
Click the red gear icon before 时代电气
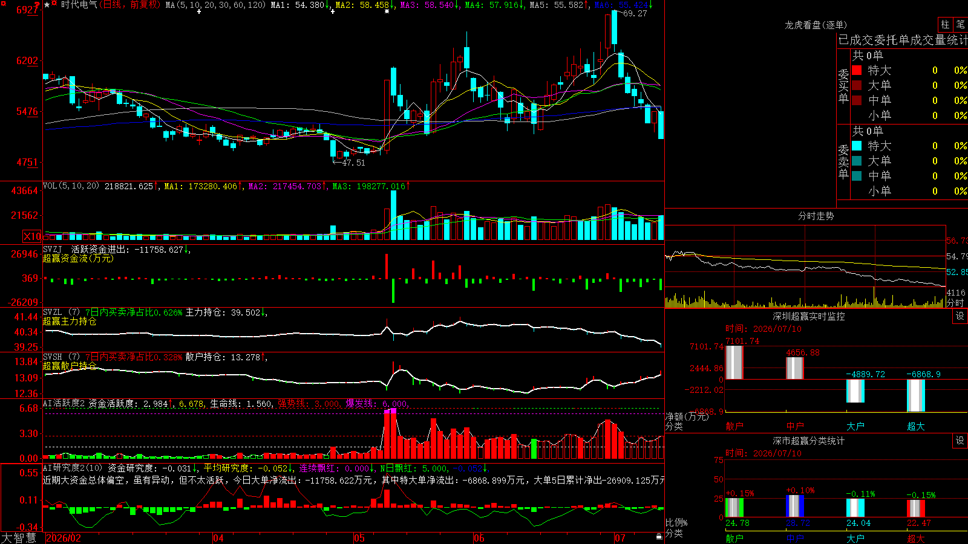(54, 4)
